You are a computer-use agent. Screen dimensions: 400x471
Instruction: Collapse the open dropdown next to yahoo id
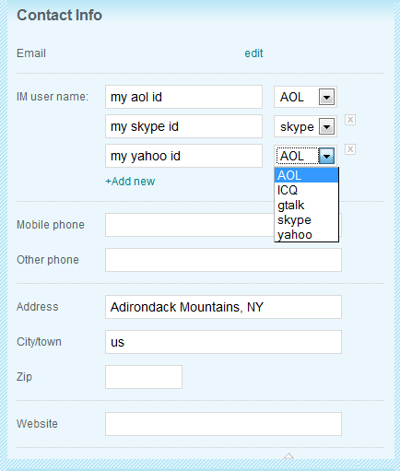[326, 156]
